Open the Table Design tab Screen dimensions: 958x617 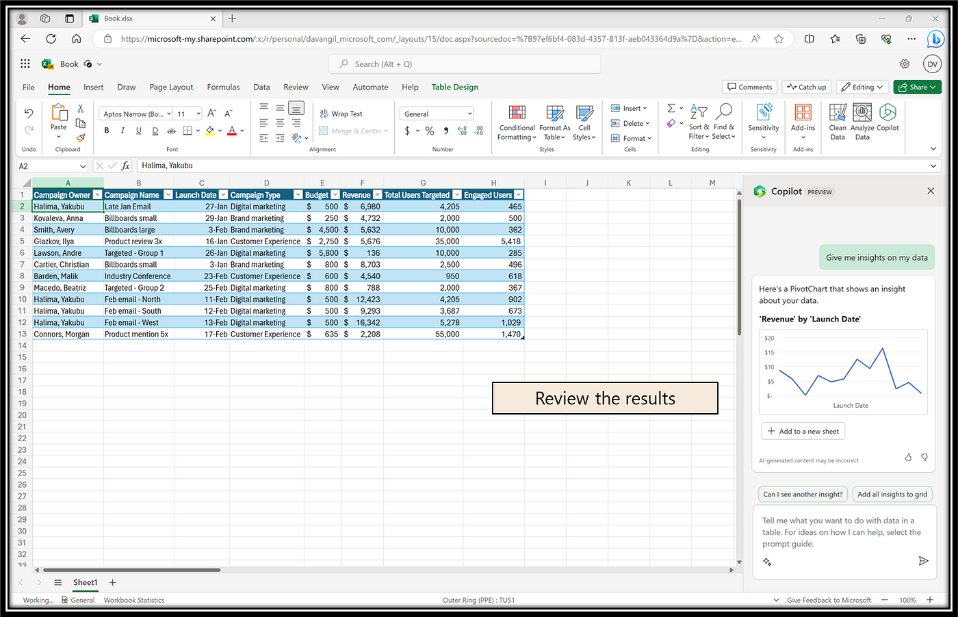tap(454, 87)
